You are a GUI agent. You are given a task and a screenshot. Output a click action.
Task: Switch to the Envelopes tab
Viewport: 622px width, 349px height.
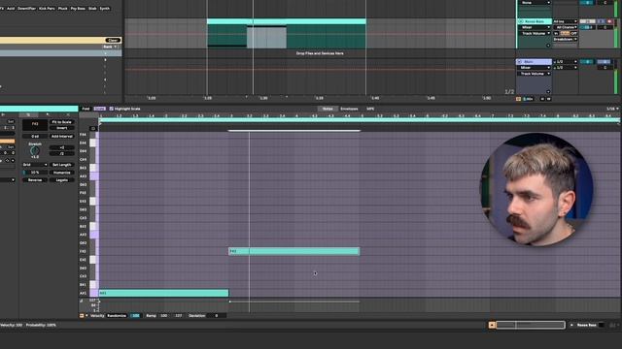349,109
